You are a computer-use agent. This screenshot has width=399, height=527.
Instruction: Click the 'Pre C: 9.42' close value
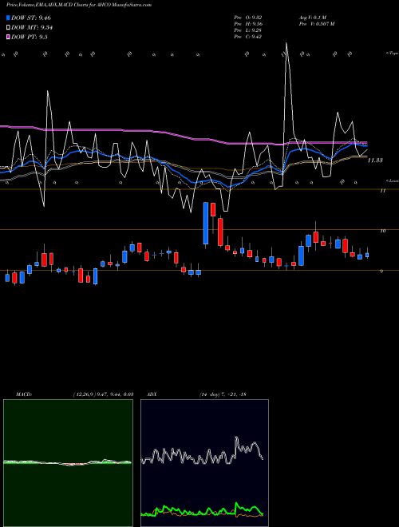pos(248,37)
